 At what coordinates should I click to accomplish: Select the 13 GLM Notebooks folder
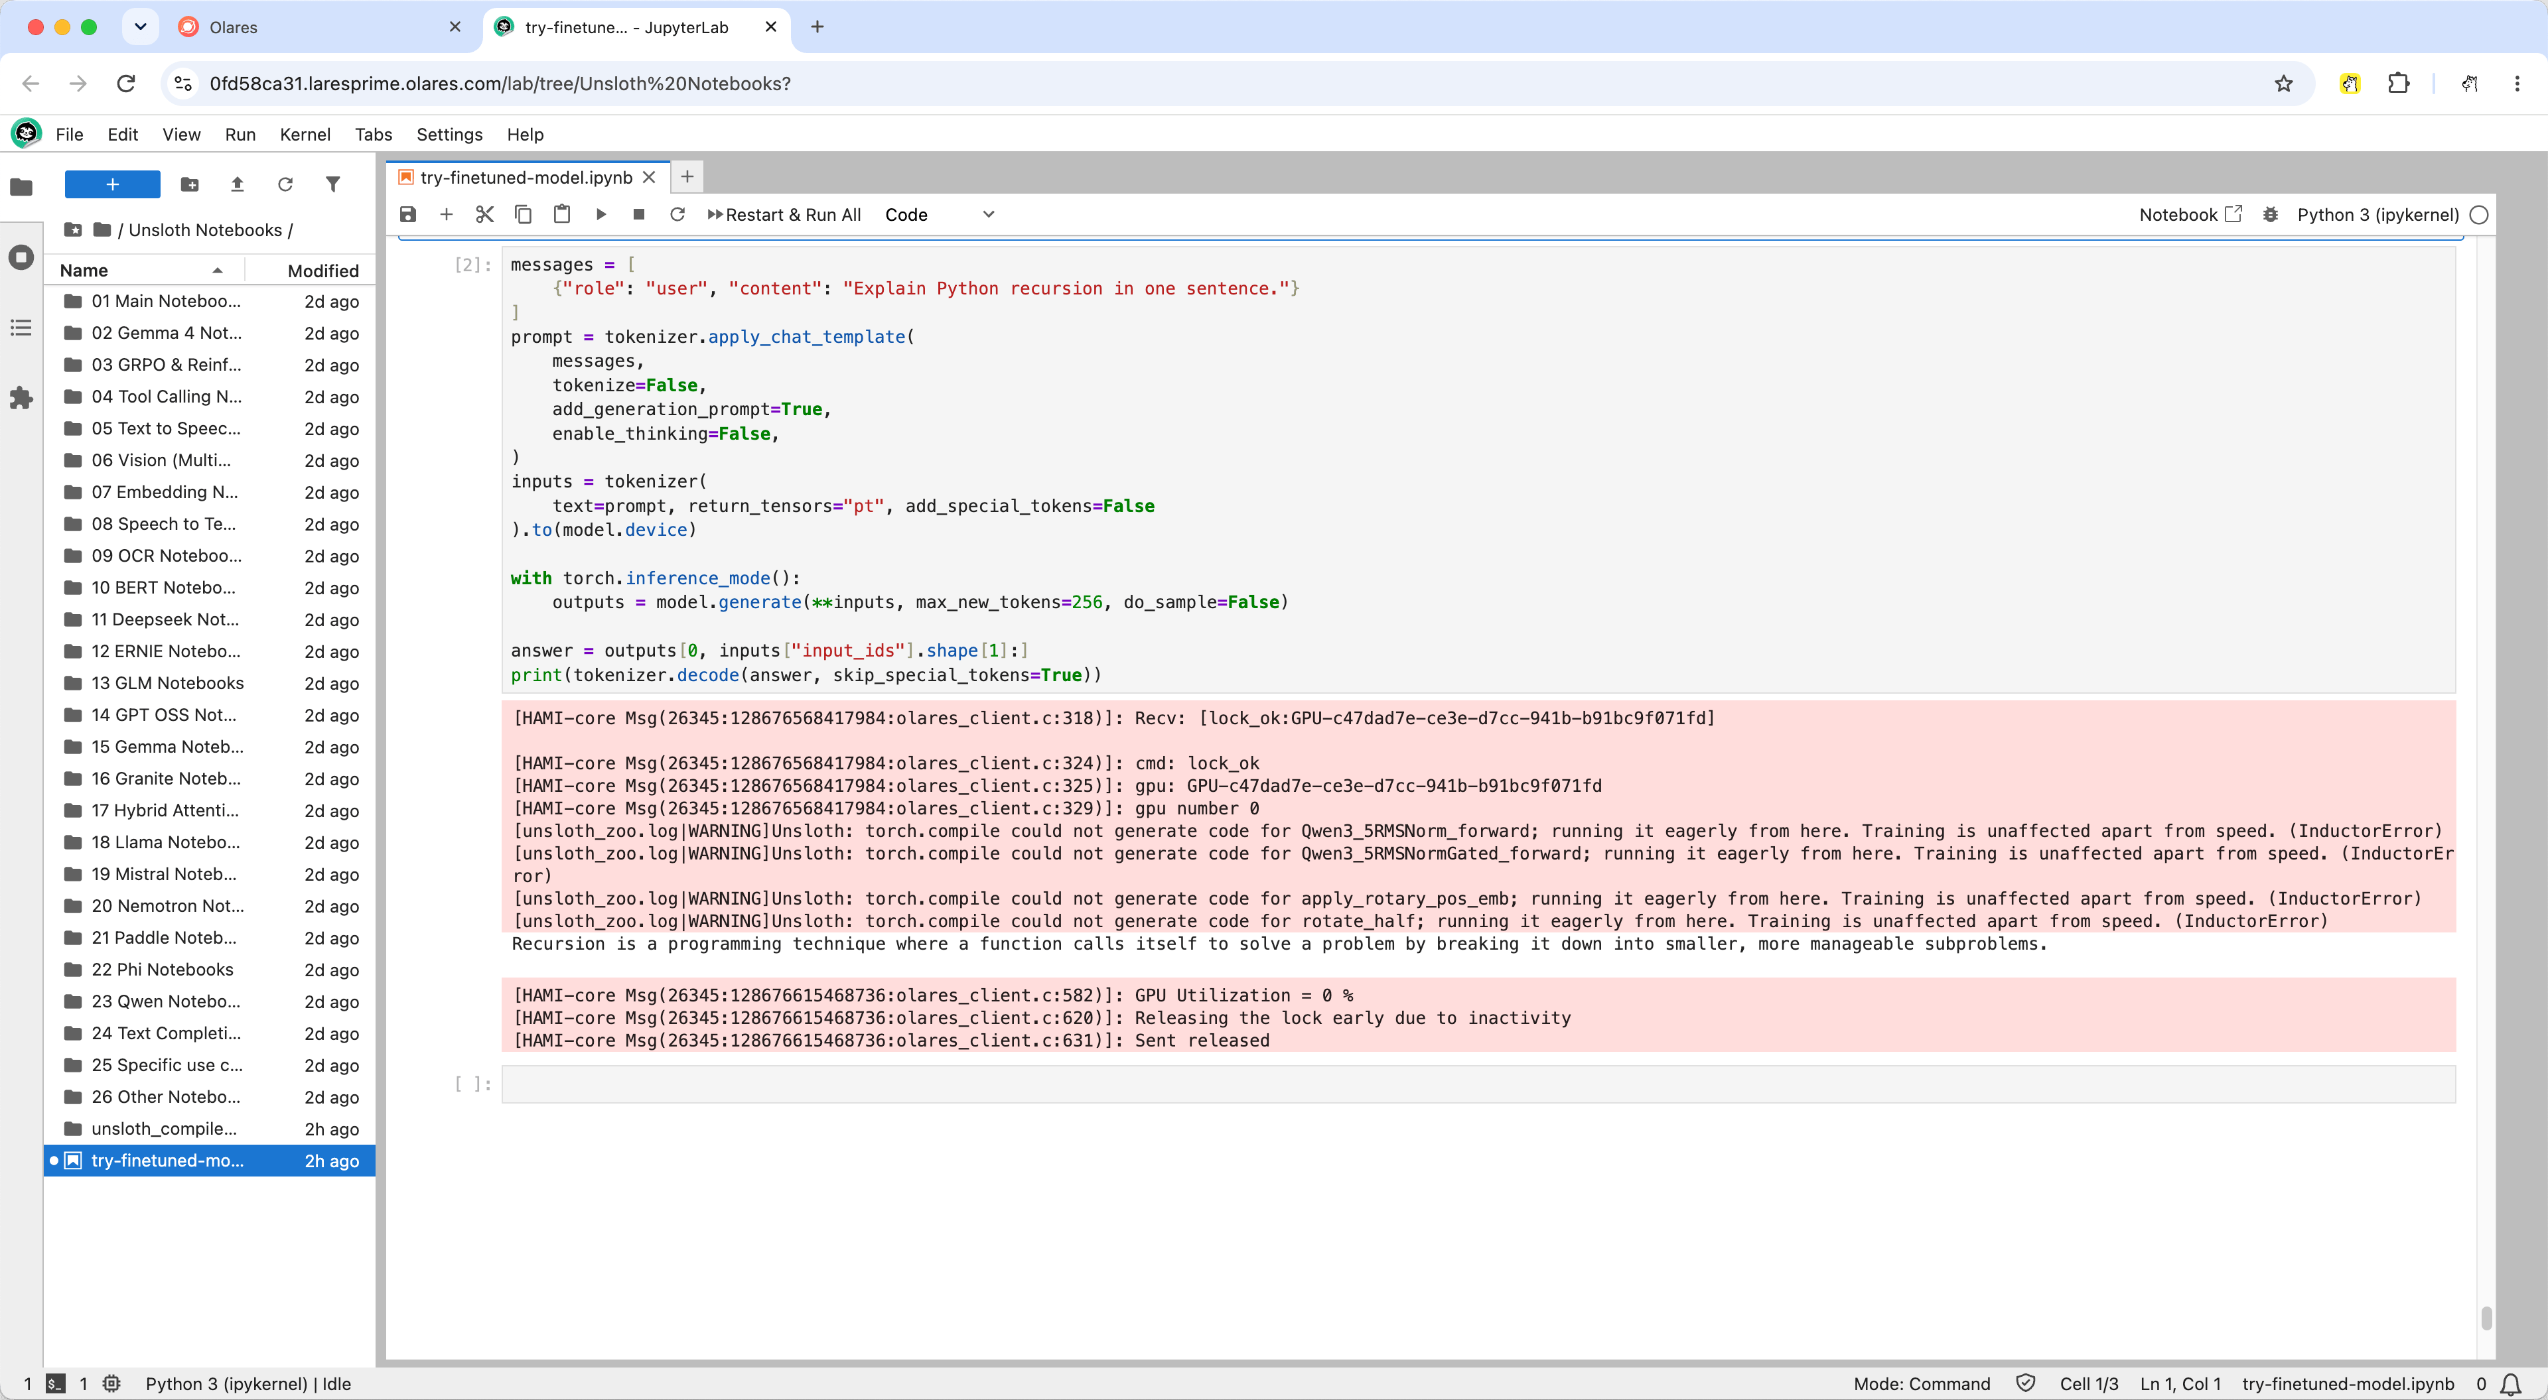(x=210, y=682)
